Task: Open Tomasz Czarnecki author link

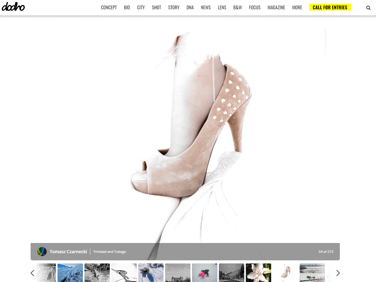Action: (68, 252)
